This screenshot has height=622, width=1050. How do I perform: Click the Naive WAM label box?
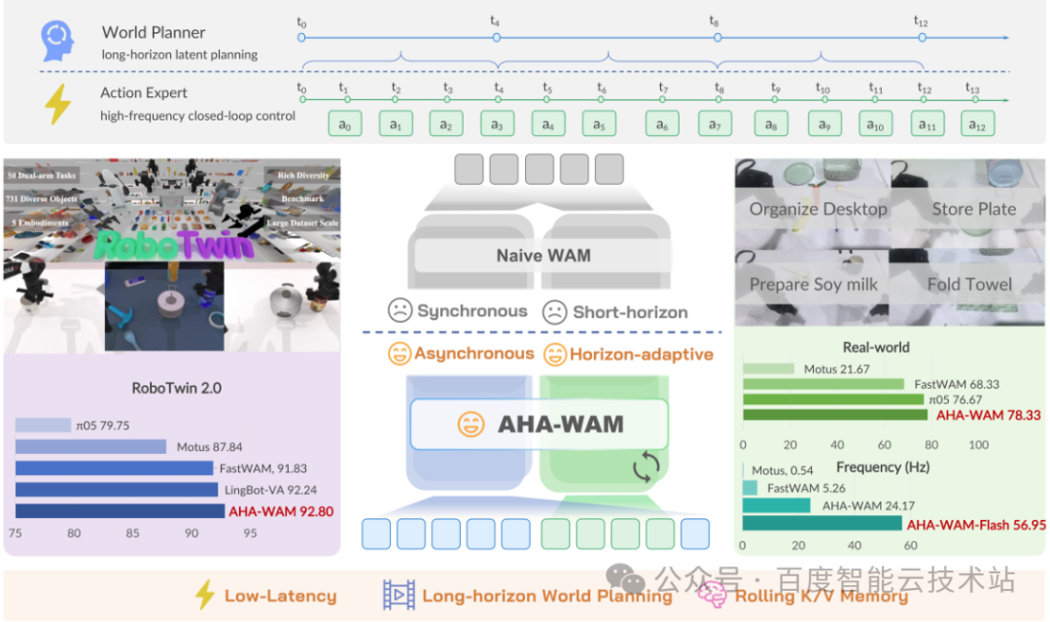click(x=543, y=256)
